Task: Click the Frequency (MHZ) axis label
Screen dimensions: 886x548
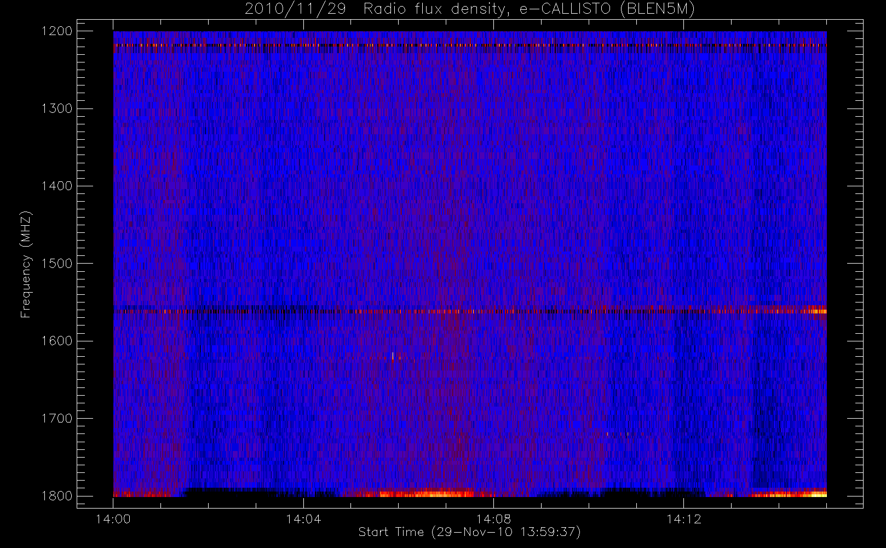Action: coord(25,264)
